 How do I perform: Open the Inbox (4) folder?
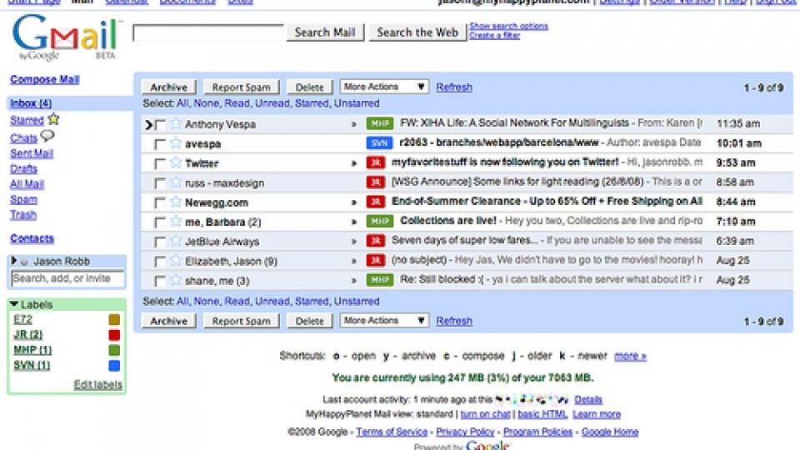coord(31,103)
